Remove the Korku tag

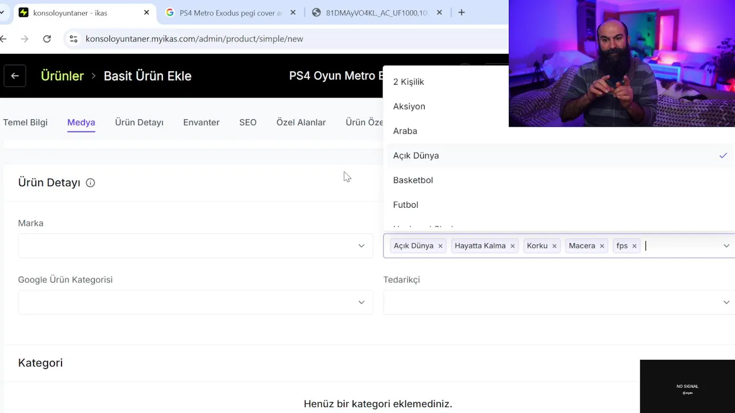tap(554, 246)
